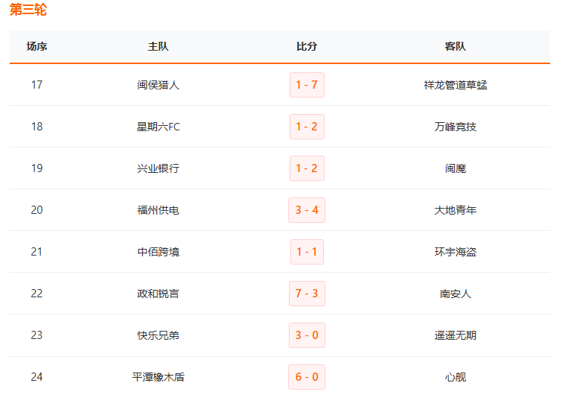Viewport: 565px width, 418px height.
Task: Click team 政和锐言
Action: [158, 294]
